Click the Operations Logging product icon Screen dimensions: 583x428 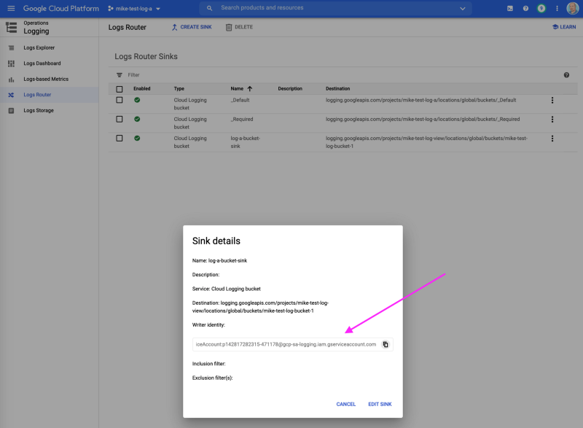click(11, 27)
